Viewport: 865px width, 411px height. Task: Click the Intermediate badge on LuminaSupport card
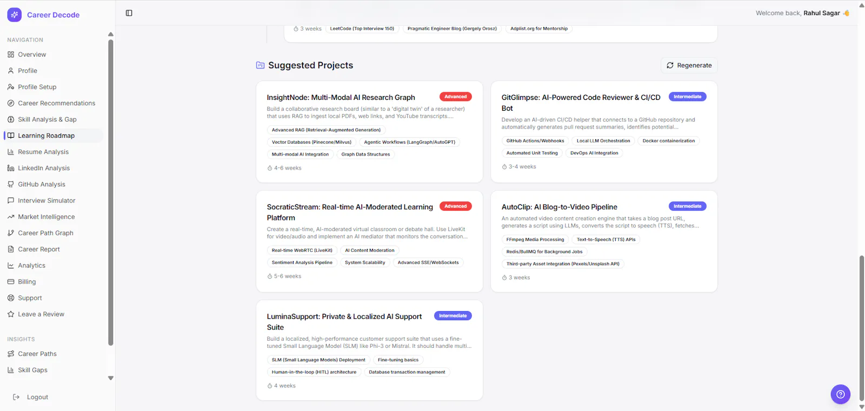click(x=453, y=316)
